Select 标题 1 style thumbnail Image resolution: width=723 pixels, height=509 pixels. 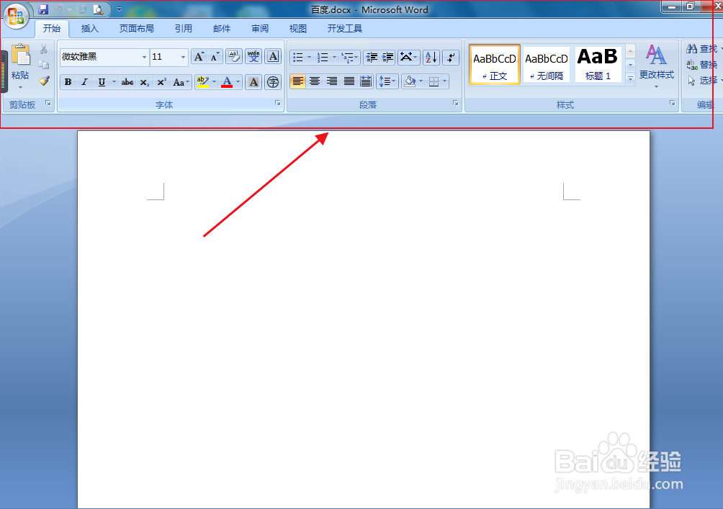(x=598, y=65)
